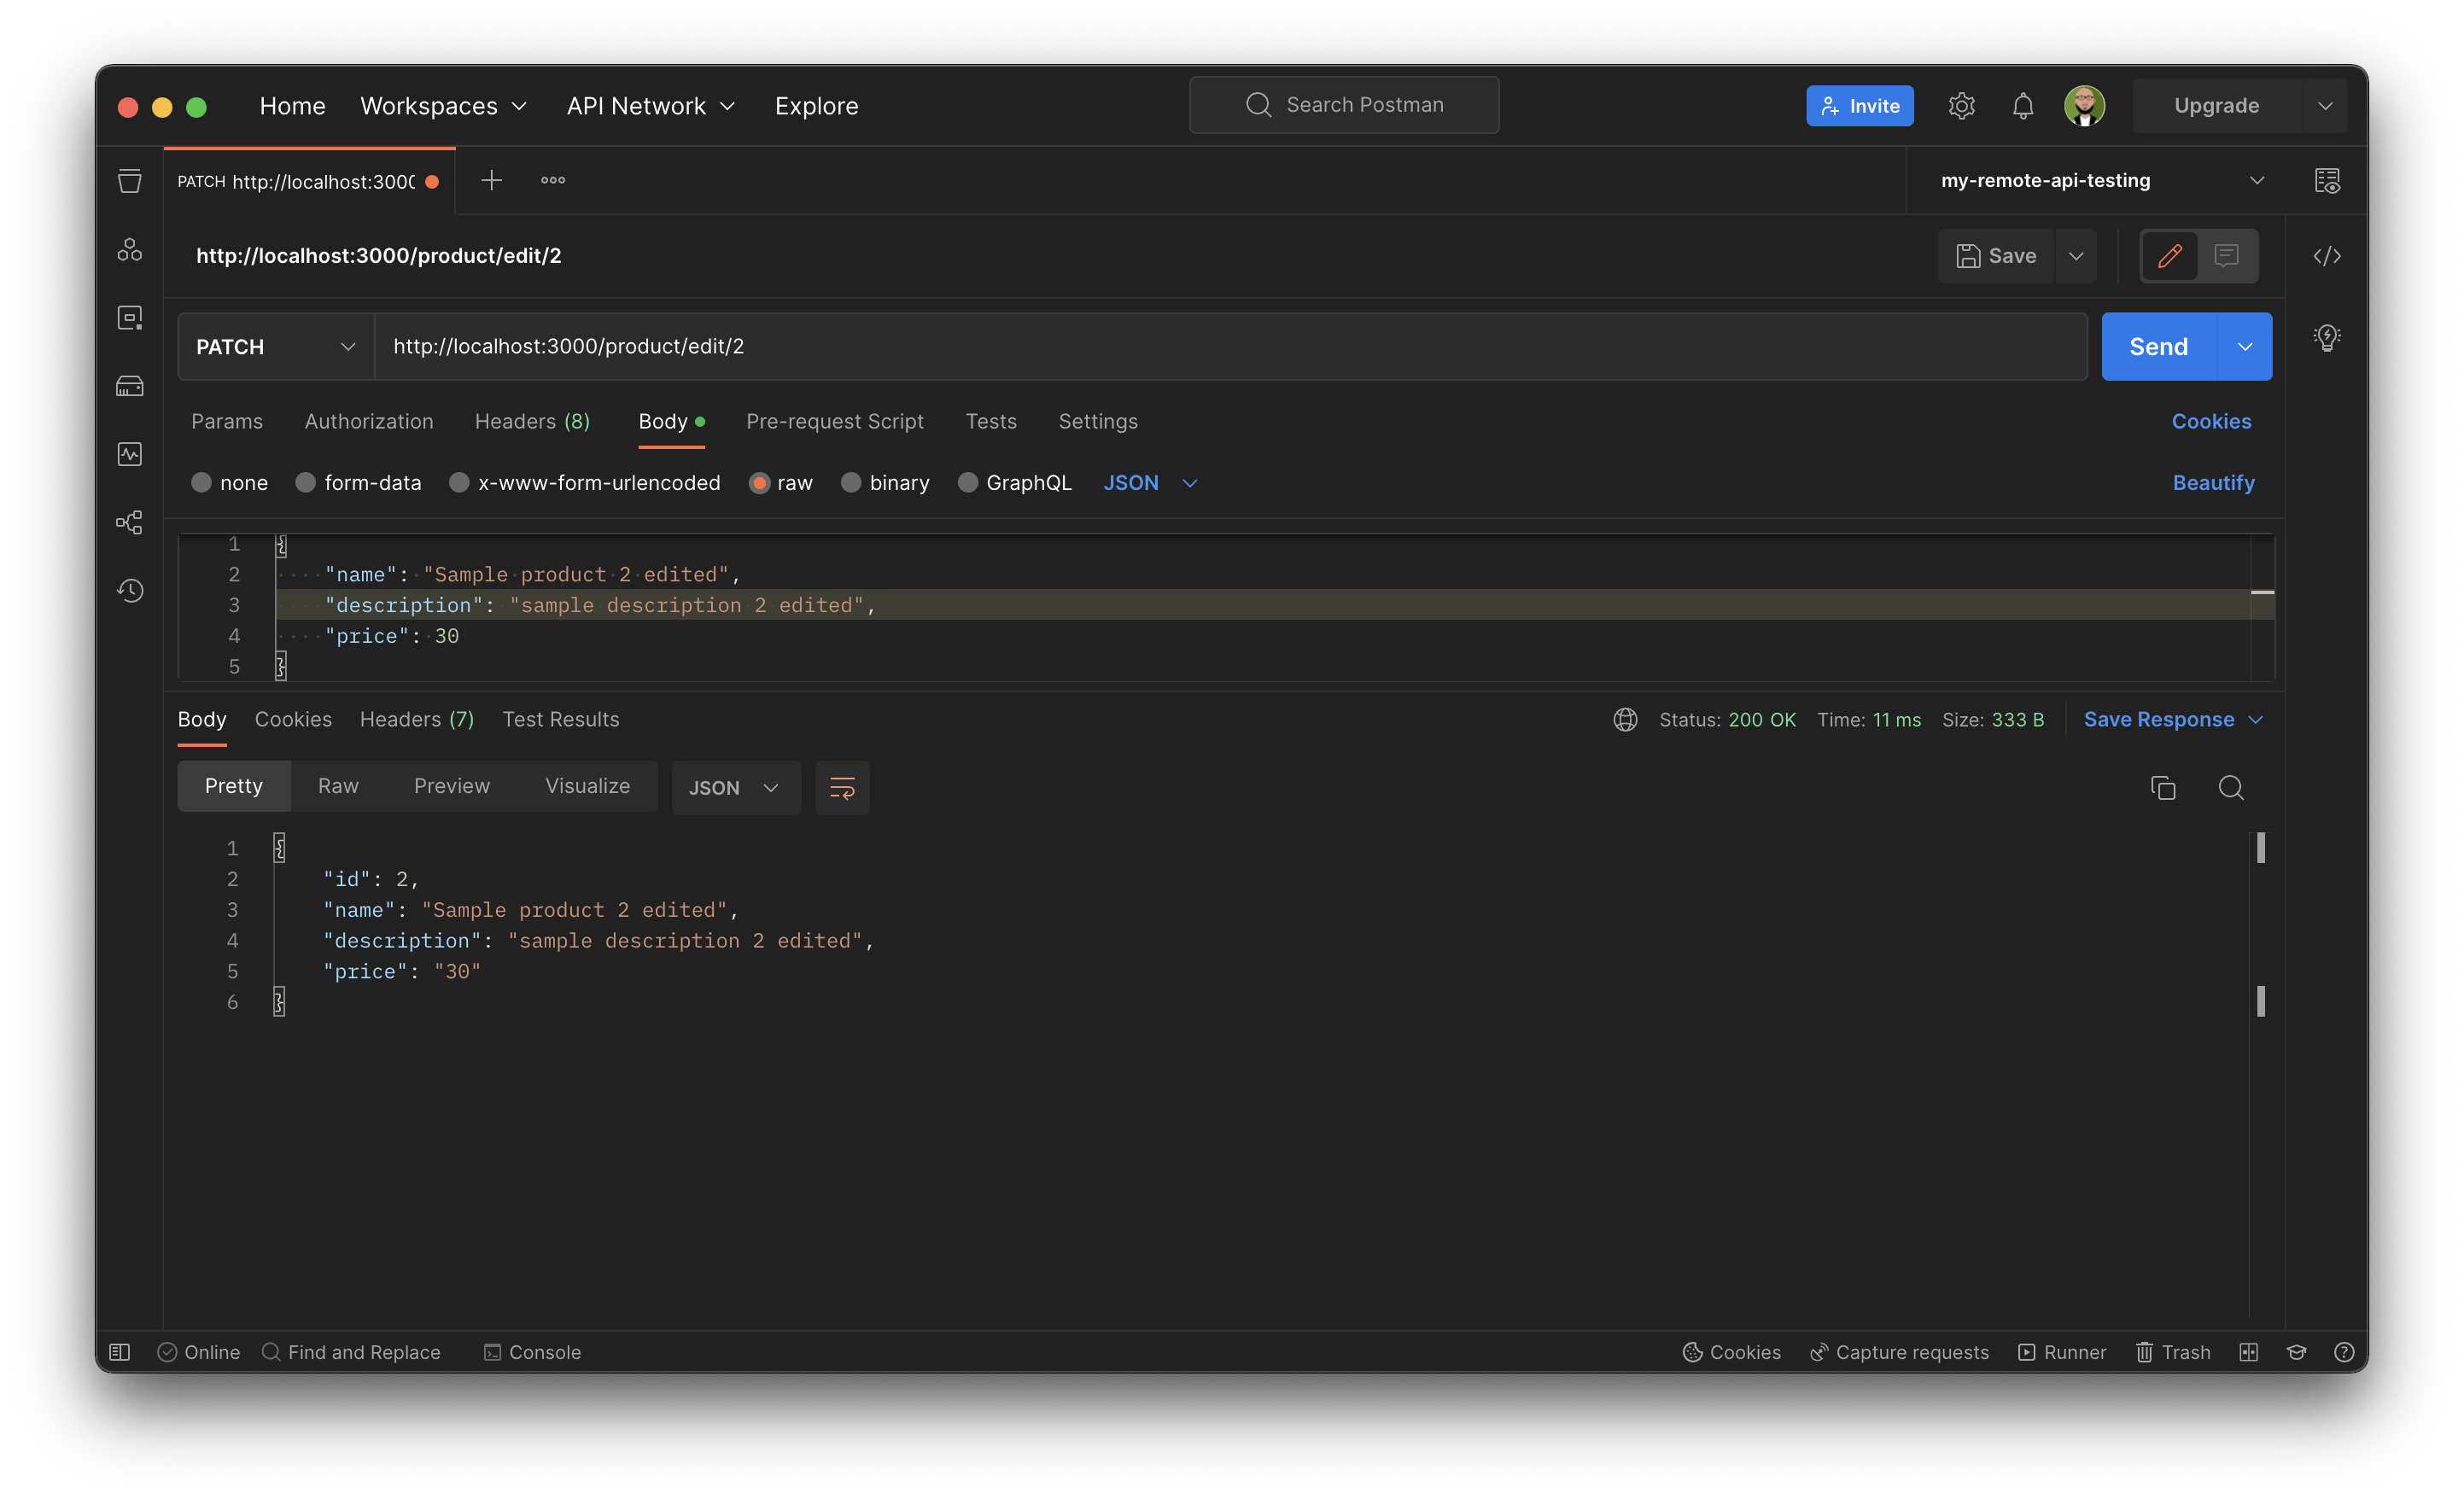2464x1499 pixels.
Task: Open the History sidebar panel
Action: [130, 590]
